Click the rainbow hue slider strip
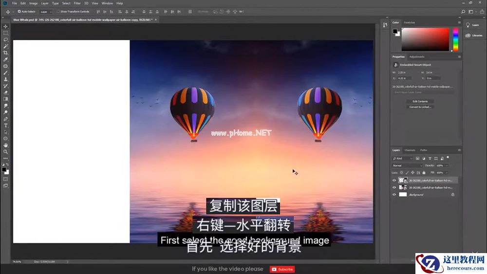Screen dimensions: 487x274 point(456,39)
